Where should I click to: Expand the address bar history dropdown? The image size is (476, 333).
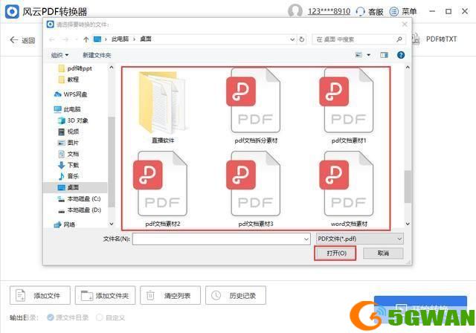pos(292,39)
